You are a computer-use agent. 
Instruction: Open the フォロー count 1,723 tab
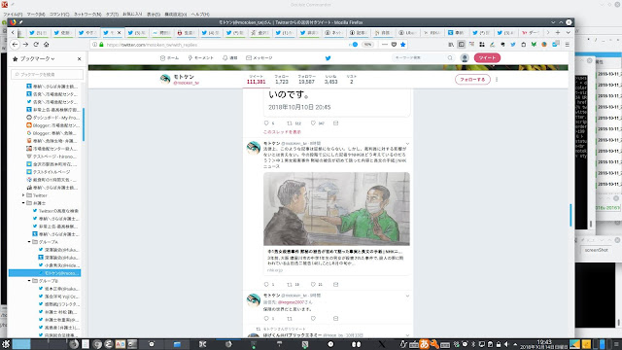282,79
